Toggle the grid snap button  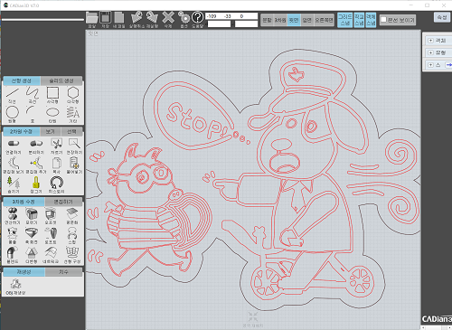[x=344, y=20]
